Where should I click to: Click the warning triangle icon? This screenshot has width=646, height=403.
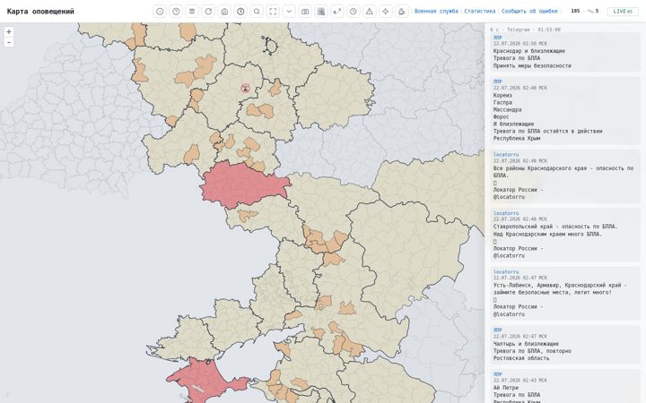pos(370,12)
